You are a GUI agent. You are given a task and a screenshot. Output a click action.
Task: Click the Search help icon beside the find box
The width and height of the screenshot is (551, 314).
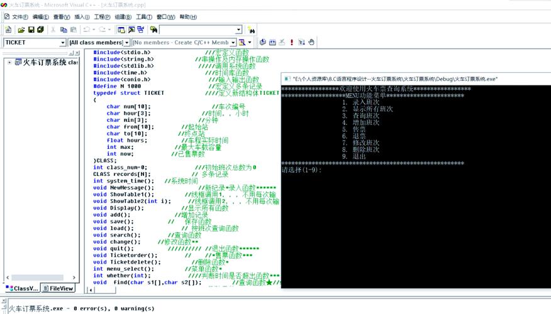tap(251, 30)
